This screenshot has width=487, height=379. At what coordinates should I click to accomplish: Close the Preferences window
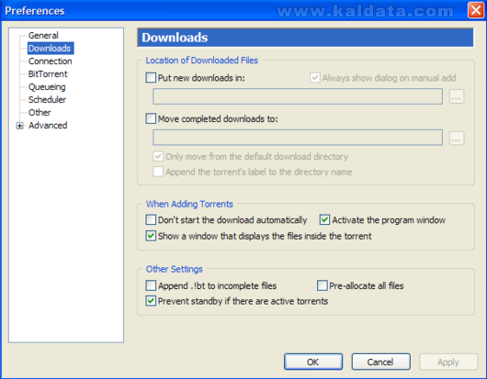pyautogui.click(x=476, y=10)
